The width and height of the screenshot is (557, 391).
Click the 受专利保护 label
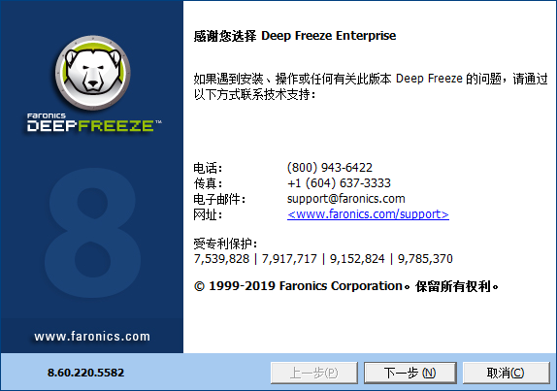[x=225, y=244]
